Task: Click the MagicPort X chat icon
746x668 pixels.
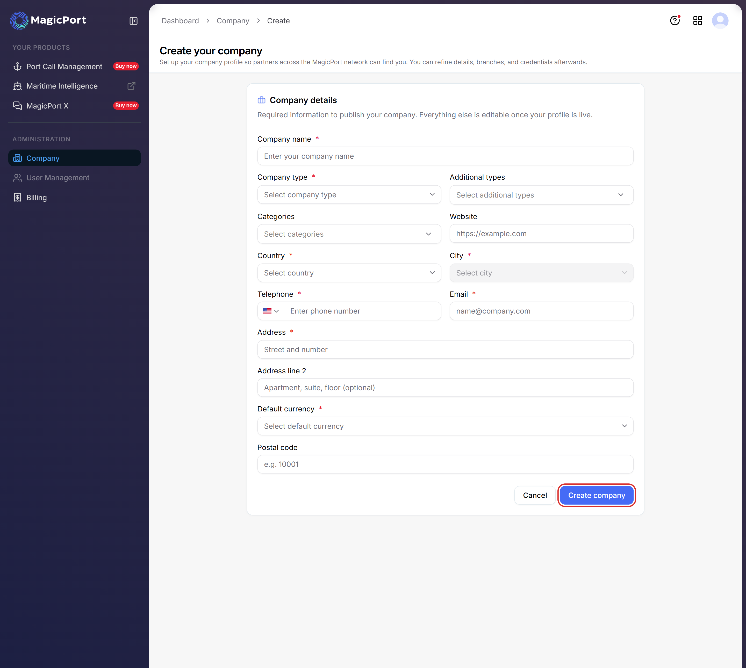Action: [x=17, y=106]
